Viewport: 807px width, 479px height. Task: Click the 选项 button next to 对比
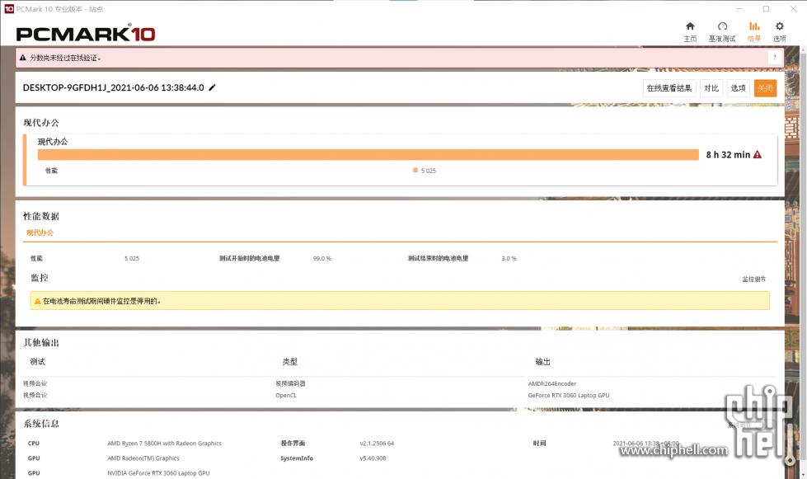tap(738, 87)
